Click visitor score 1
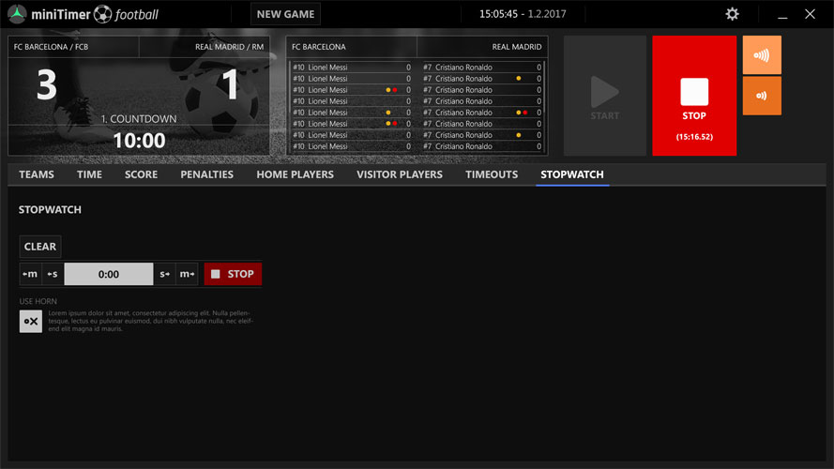 click(x=230, y=84)
